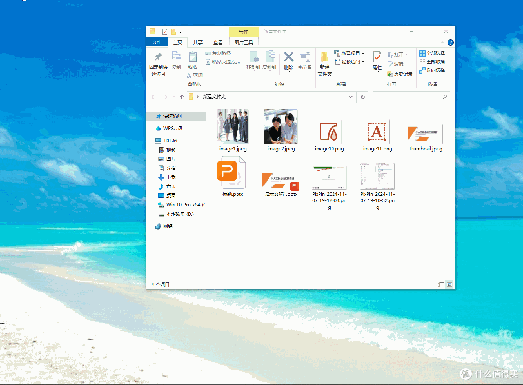
Task: Pin folder to Quick access (固定到快速访问)
Action: pyautogui.click(x=158, y=63)
